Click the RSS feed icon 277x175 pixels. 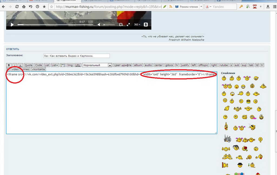pyautogui.click(x=171, y=6)
